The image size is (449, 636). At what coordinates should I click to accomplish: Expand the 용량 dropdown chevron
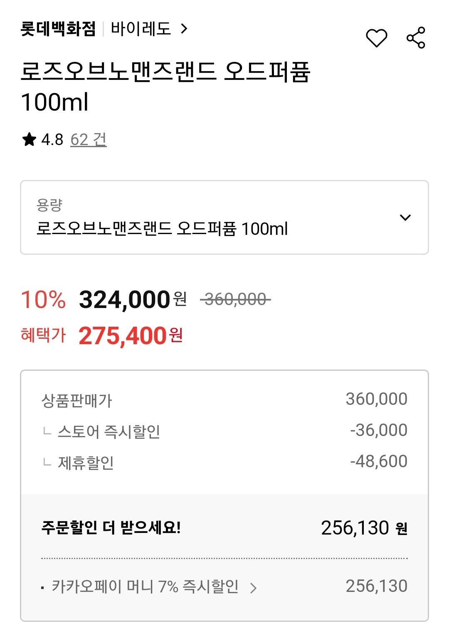pyautogui.click(x=405, y=217)
